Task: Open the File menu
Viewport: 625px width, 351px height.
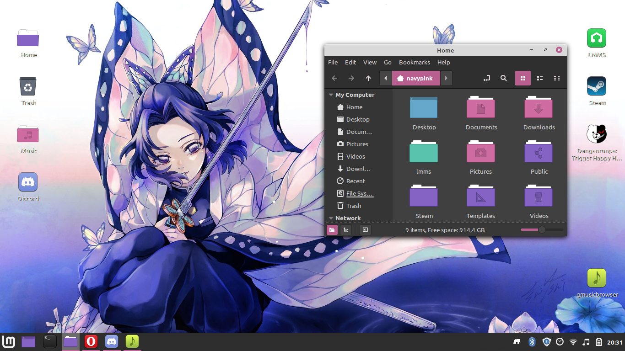Action: [333, 62]
